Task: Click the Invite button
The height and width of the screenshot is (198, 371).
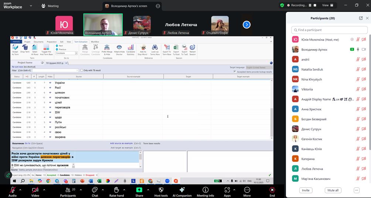Action: click(x=306, y=190)
